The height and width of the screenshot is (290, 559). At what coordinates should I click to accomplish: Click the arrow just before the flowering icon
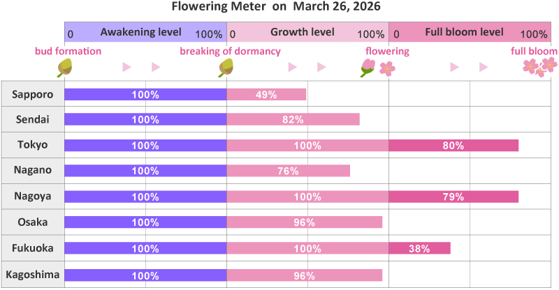pyautogui.click(x=321, y=67)
